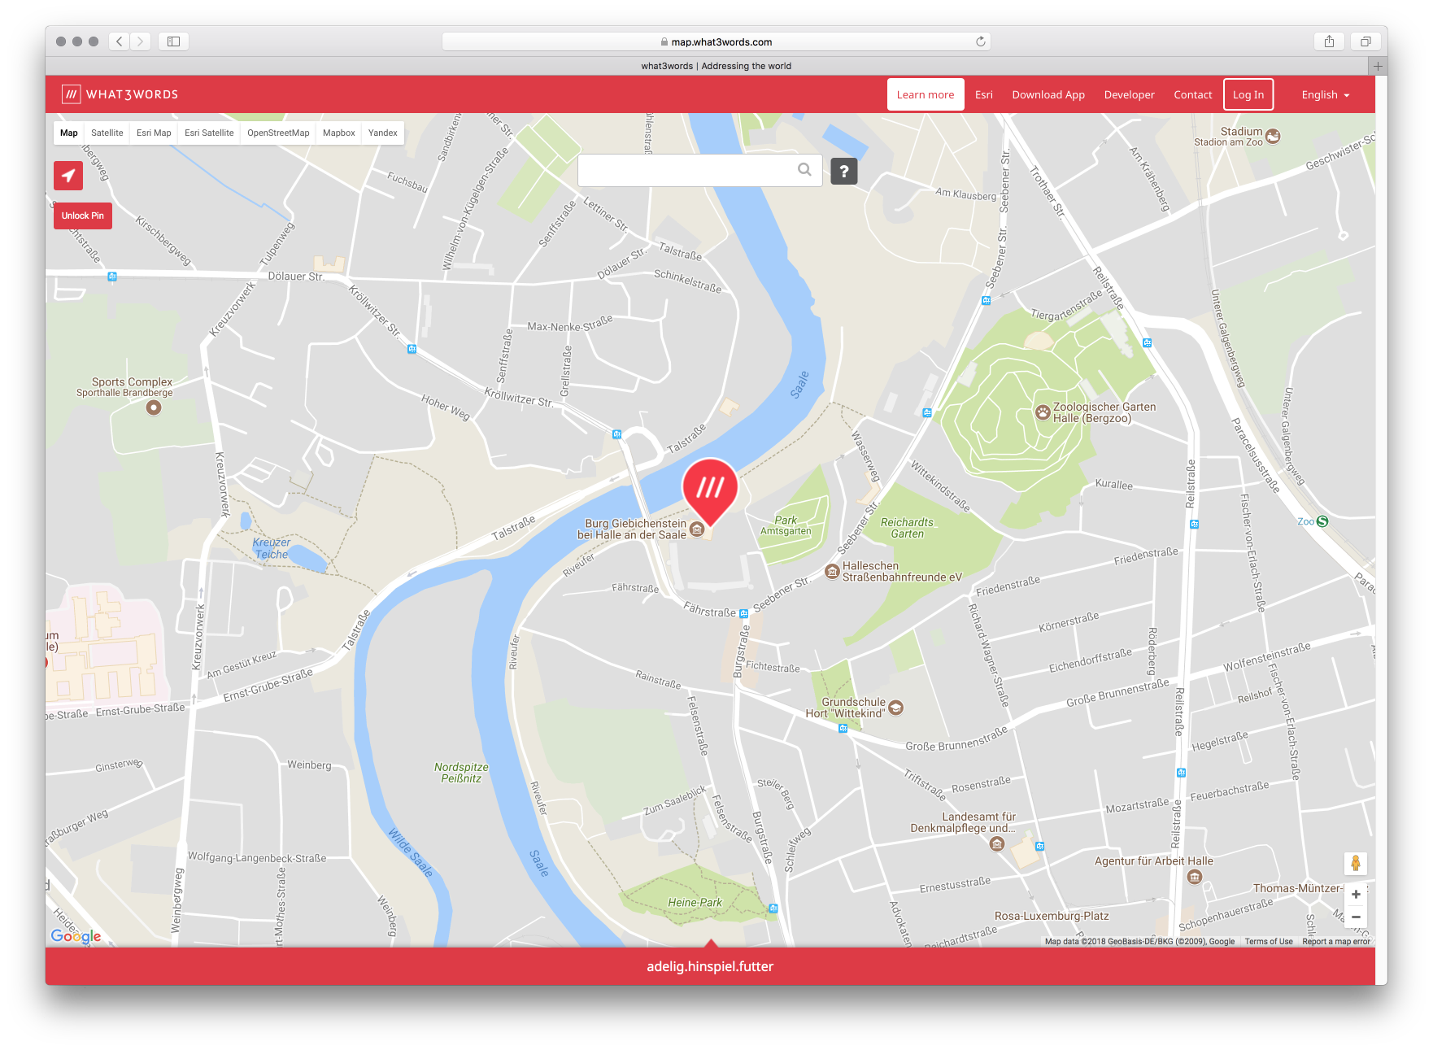The image size is (1433, 1050).
Task: Toggle the Unlock Pin button
Action: coord(83,216)
